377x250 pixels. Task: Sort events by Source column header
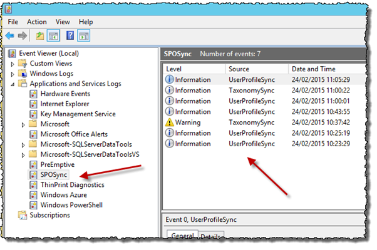pyautogui.click(x=257, y=69)
